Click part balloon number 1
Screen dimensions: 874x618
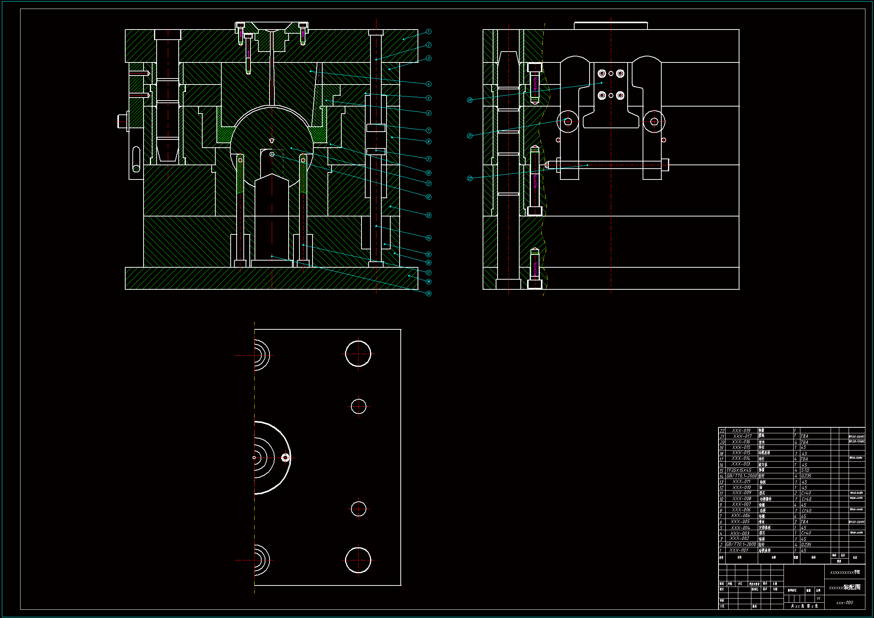[428, 32]
